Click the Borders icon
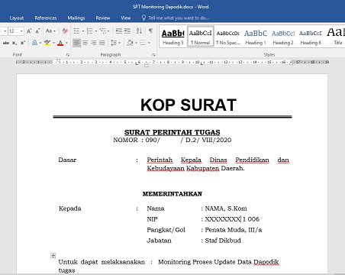 point(143,43)
